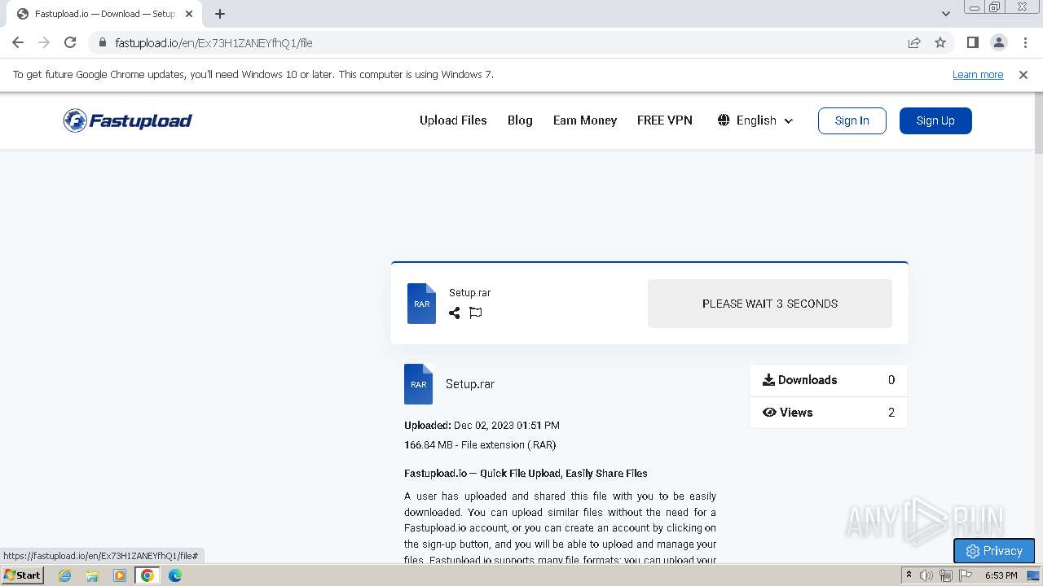Screen dimensions: 1043x586
Task: Open Internet Explorer from taskbar
Action: click(65, 575)
